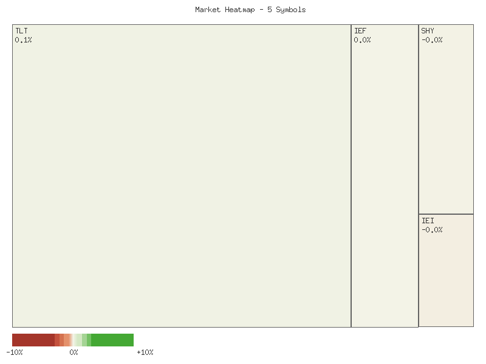
Task: Click the IEI ticker symbol label
Action: [428, 220]
